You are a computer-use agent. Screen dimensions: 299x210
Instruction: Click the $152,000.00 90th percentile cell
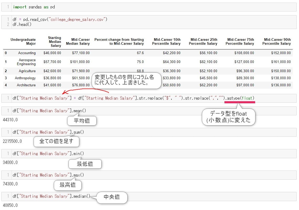coord(281,53)
